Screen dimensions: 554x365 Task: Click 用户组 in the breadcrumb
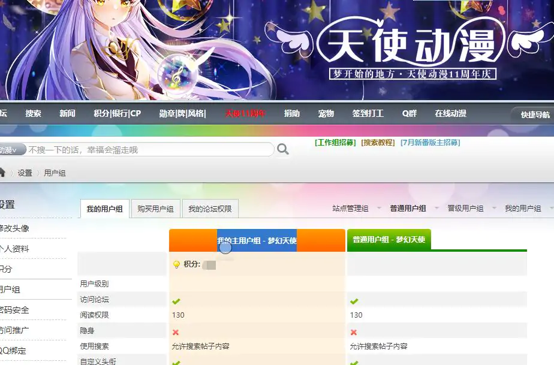point(55,173)
